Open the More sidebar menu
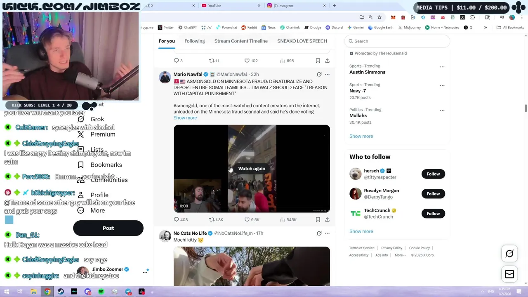Viewport: 528px width, 297px height. click(91, 210)
